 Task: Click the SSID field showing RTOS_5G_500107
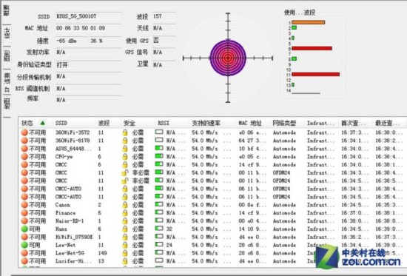(88, 16)
